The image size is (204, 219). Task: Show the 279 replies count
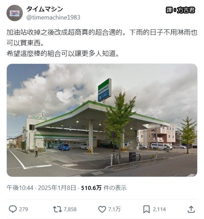pos(24,209)
